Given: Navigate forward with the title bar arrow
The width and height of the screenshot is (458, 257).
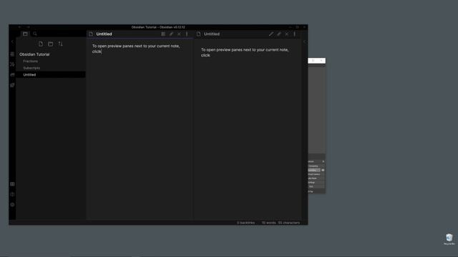Looking at the screenshot, I should coord(28,27).
